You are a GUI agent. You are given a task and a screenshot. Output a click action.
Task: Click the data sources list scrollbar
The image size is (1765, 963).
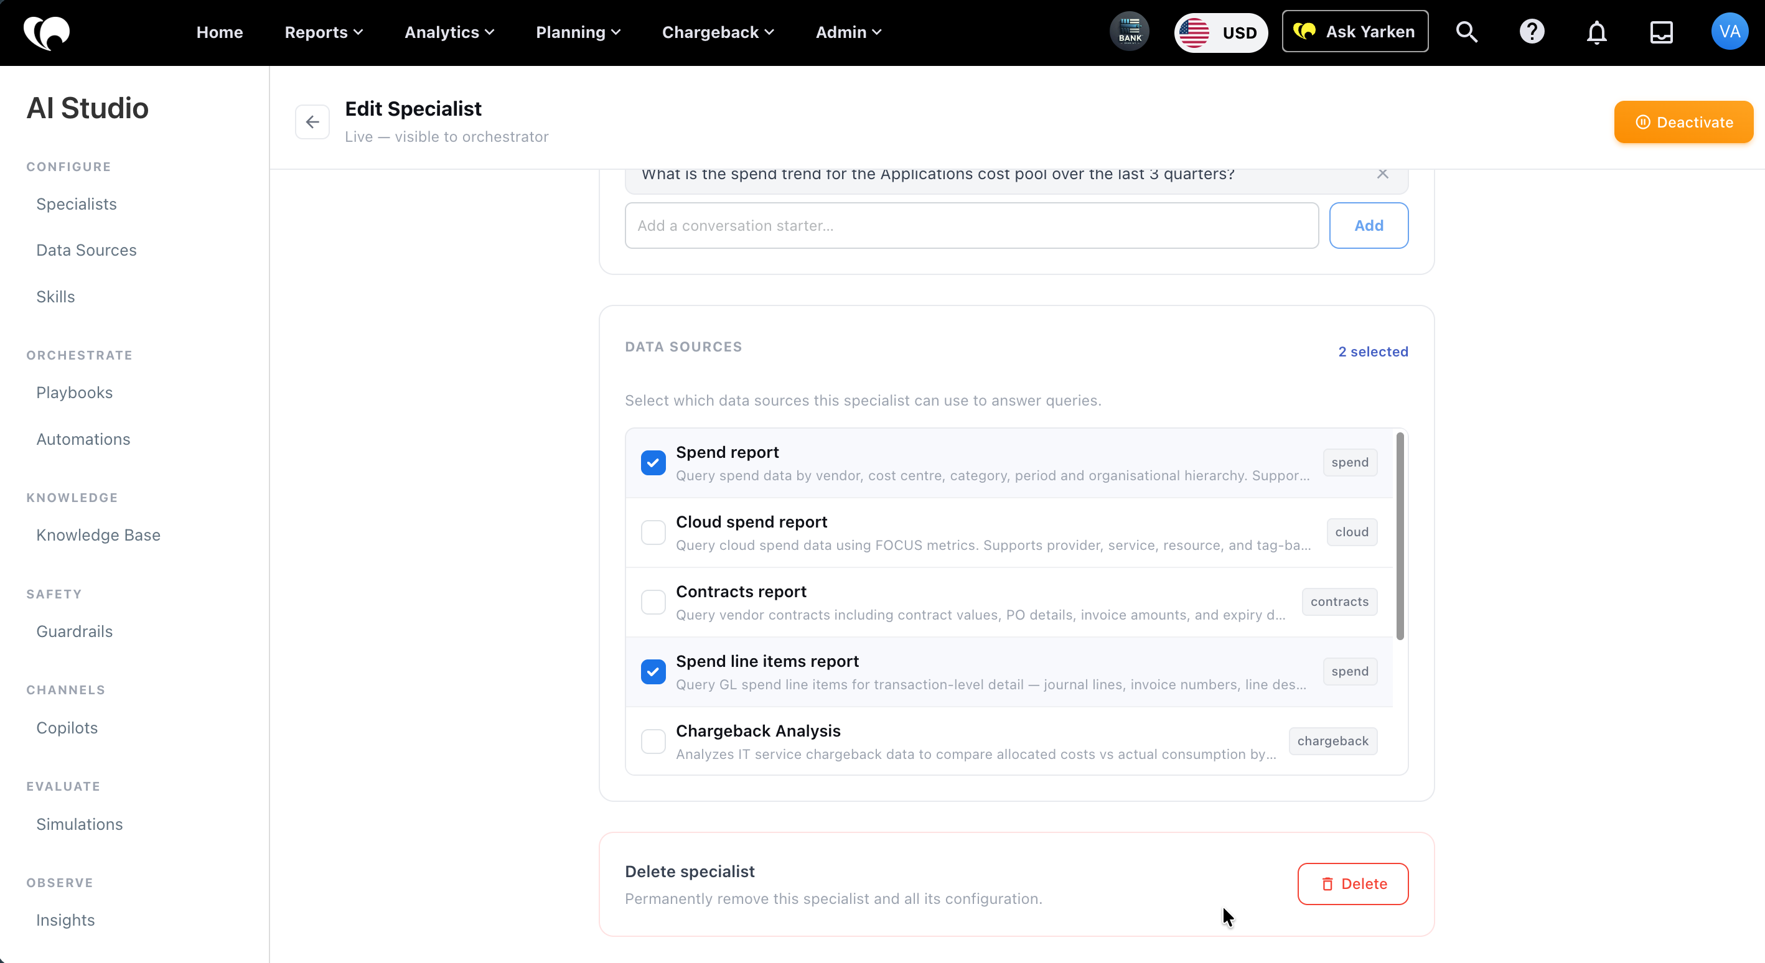[x=1400, y=536]
